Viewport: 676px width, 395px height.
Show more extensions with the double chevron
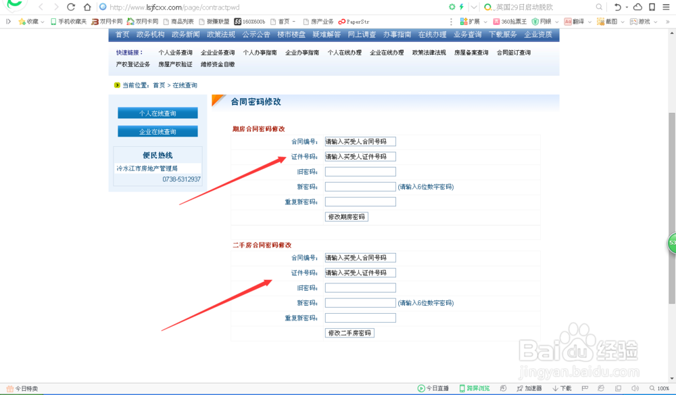pyautogui.click(x=668, y=22)
